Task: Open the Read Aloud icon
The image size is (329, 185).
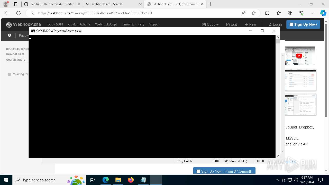Action: click(x=243, y=13)
